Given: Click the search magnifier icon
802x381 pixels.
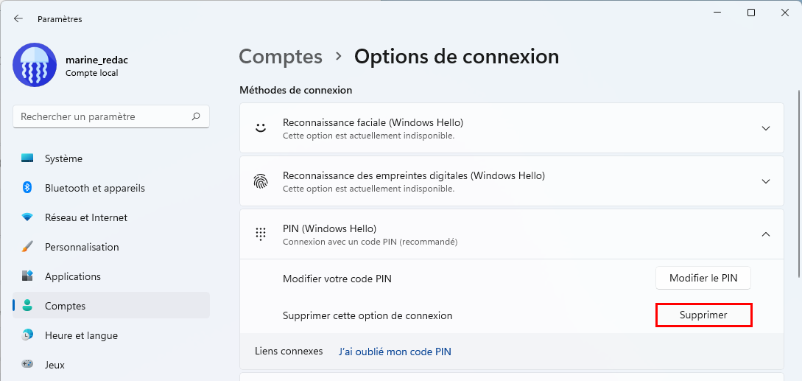Looking at the screenshot, I should tap(196, 116).
